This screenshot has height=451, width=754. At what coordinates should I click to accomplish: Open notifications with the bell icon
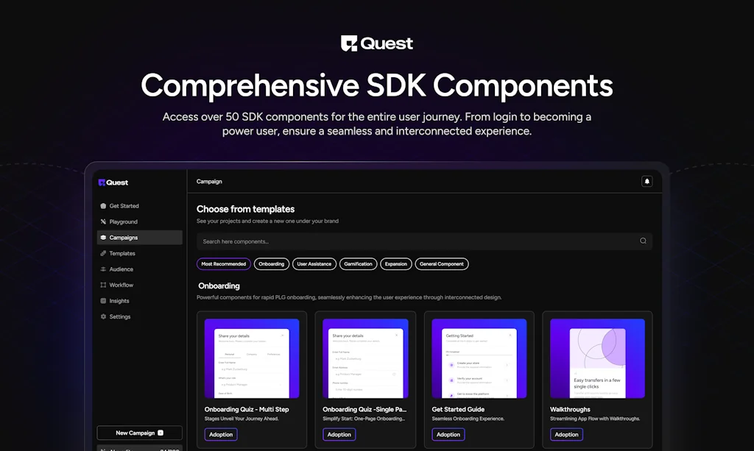point(647,181)
